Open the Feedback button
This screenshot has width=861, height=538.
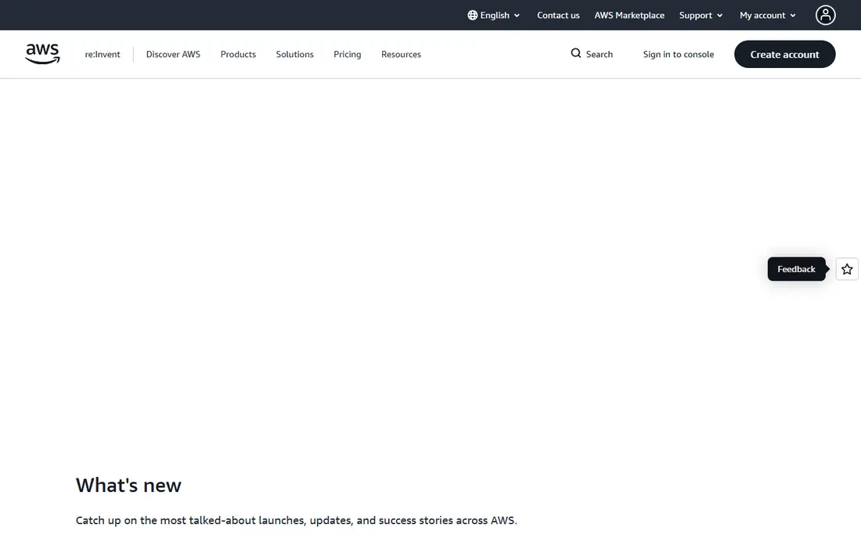pos(796,269)
